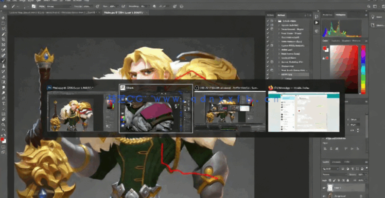Select the Eyedropper tool
The width and height of the screenshot is (385, 198).
(4, 50)
